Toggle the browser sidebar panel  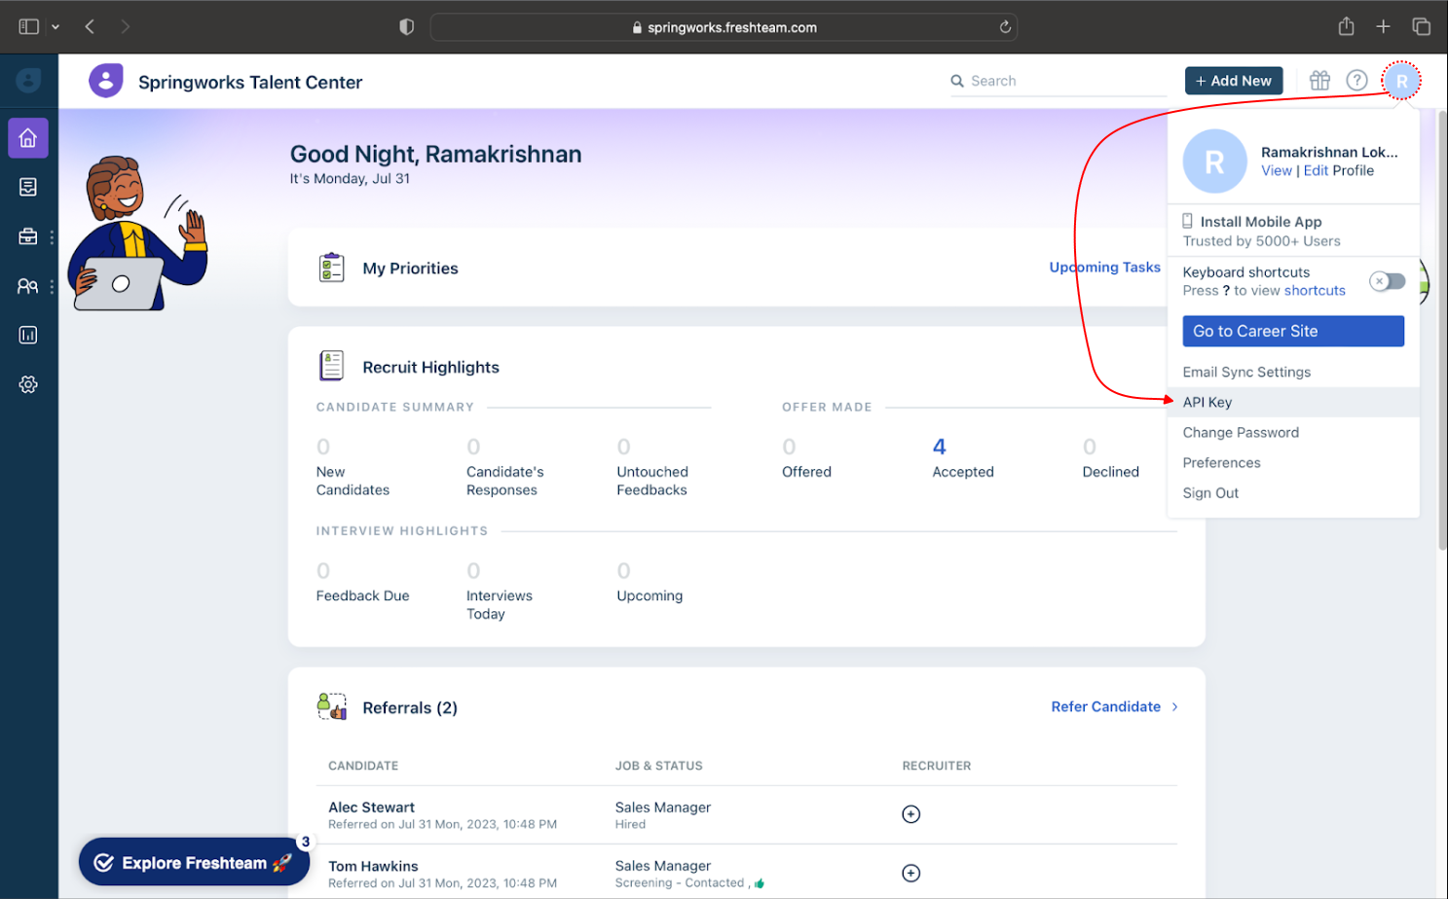click(x=29, y=26)
